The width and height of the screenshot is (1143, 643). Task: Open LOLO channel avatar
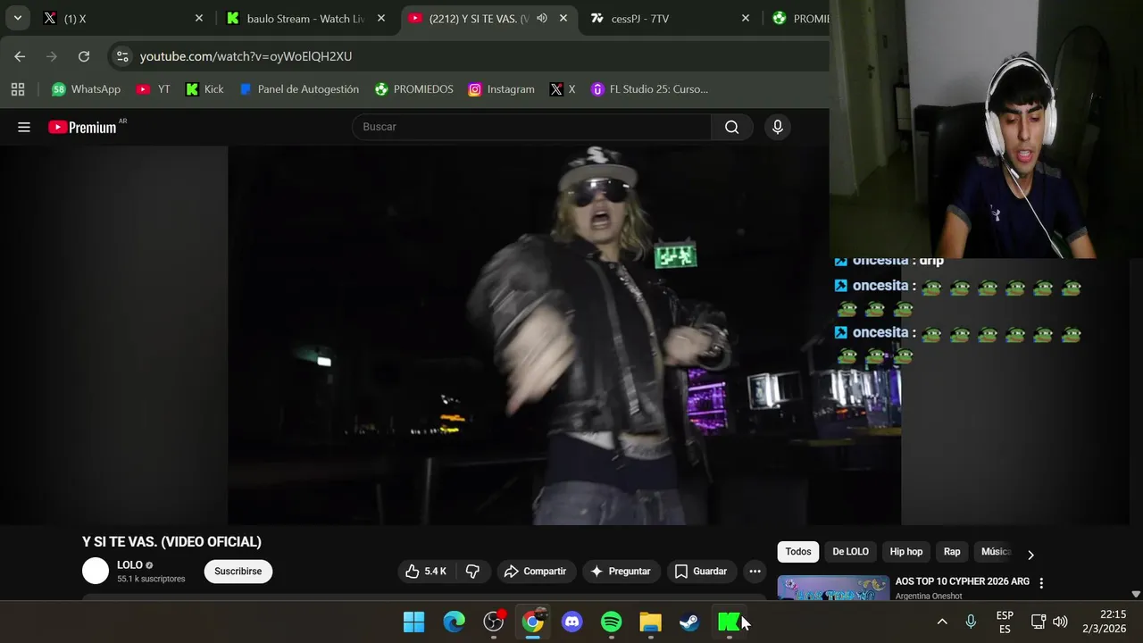[96, 571]
